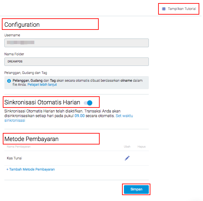Click the Sinkronisasi Otomatis Harian heading text
203x201 pixels.
[42, 102]
